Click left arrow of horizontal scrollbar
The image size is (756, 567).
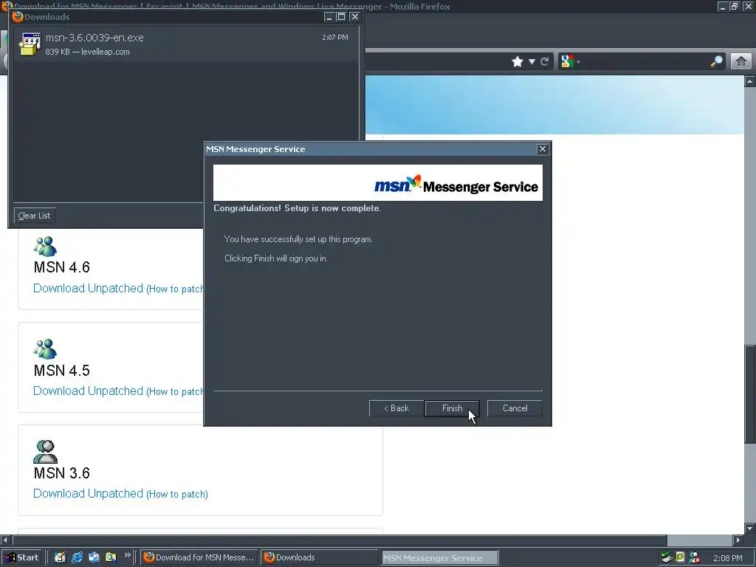5,540
